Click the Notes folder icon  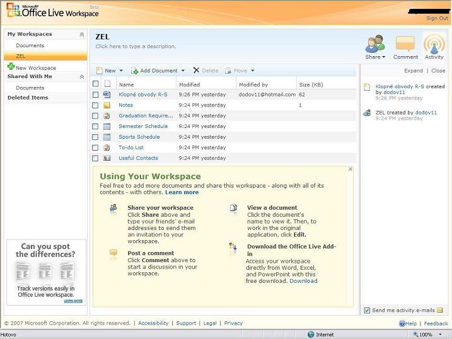(107, 105)
